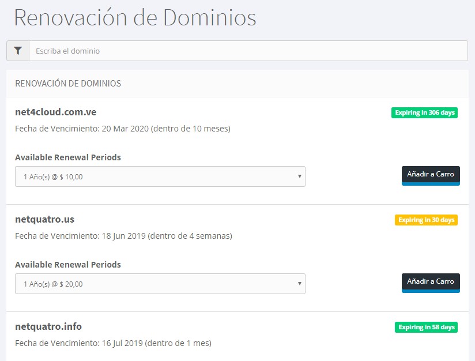
Task: Add netquatro.us renewal to cart
Action: (x=431, y=283)
